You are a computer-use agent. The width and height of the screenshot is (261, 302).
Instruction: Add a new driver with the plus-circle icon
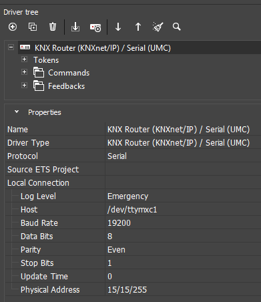(13, 27)
